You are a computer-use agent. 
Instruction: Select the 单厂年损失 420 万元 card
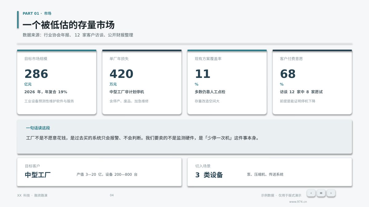point(142,82)
